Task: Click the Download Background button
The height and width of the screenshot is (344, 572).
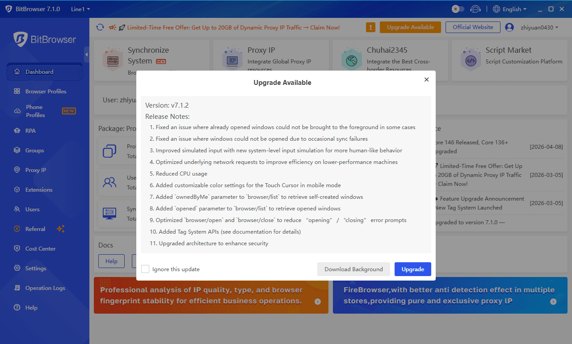Action: pyautogui.click(x=353, y=269)
